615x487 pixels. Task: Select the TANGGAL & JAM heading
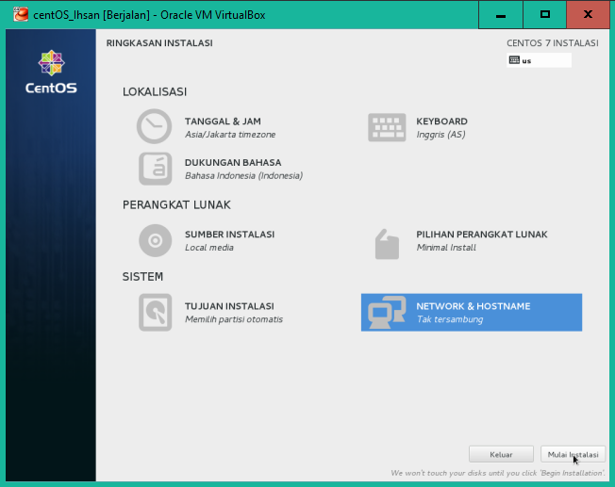[x=223, y=122]
